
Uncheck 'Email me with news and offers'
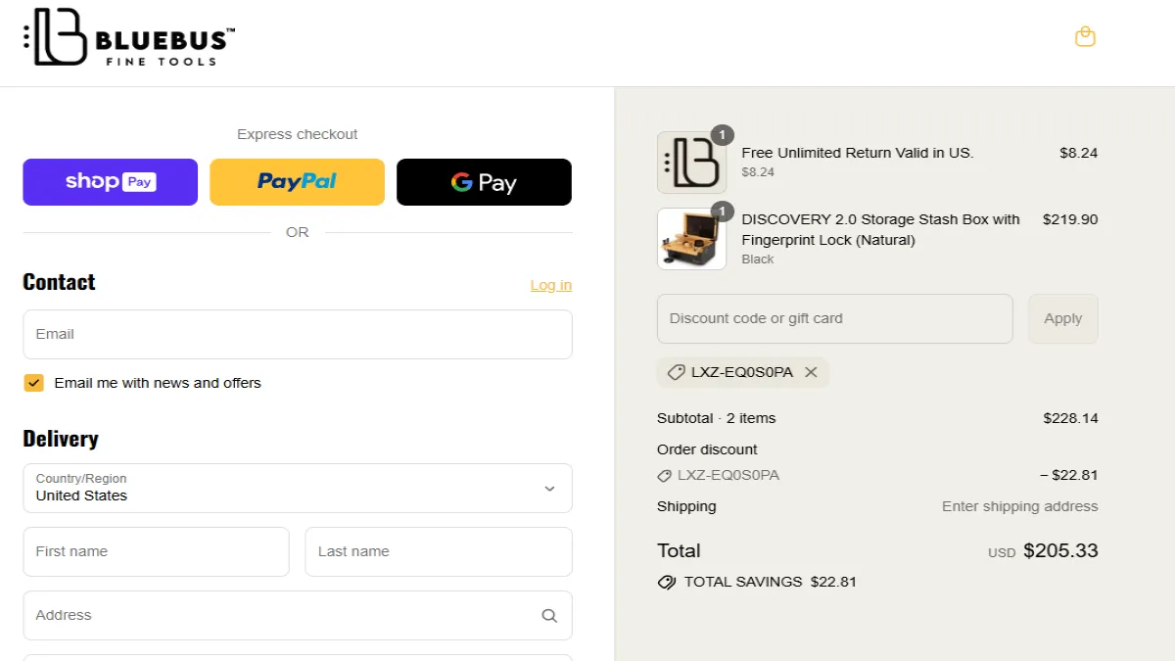coord(33,382)
